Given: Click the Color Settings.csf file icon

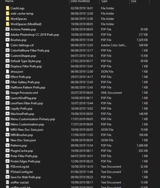Looking at the screenshot, I should pos(8,45).
